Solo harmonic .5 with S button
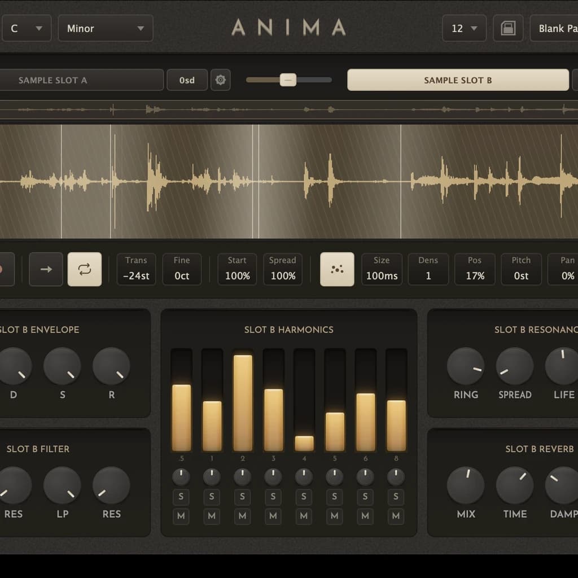 click(181, 497)
